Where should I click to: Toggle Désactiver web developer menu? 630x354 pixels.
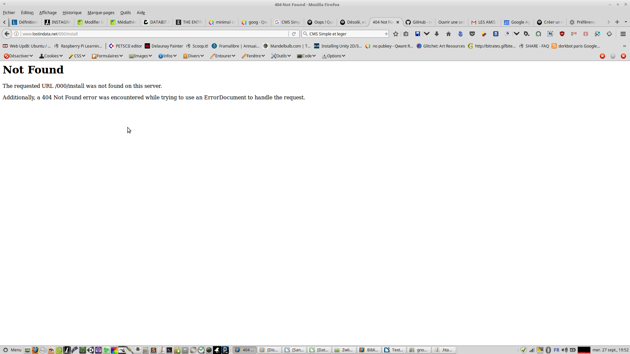[18, 56]
